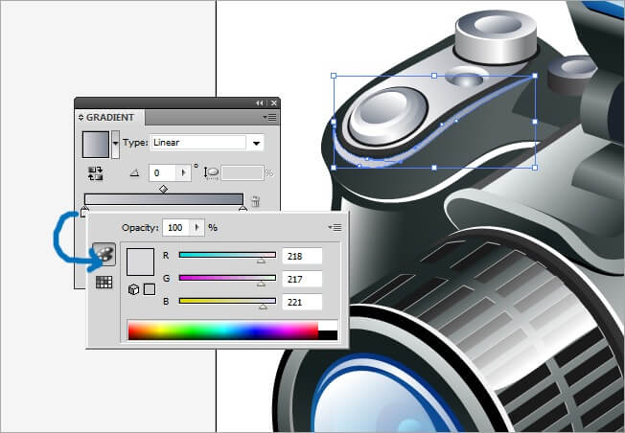Screen dimensions: 625x433
Task: Click the Color palette icon in popup
Action: click(103, 256)
